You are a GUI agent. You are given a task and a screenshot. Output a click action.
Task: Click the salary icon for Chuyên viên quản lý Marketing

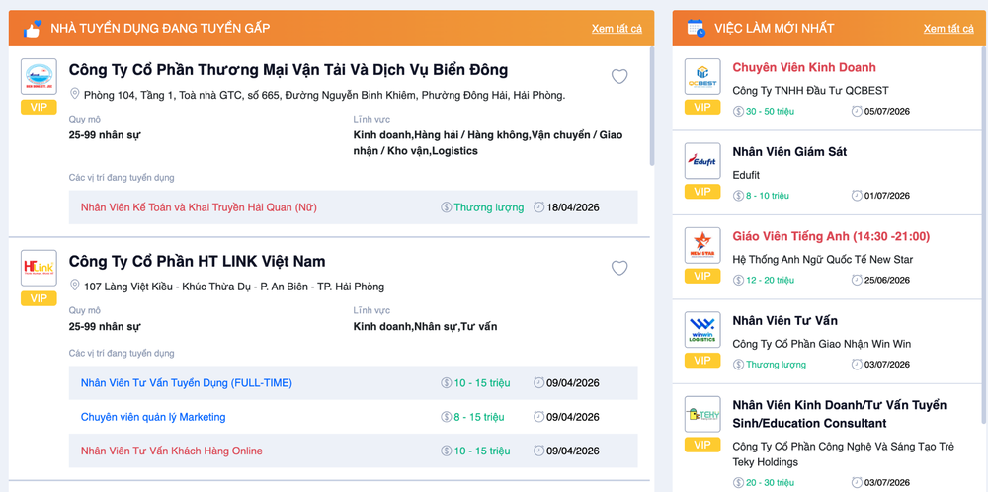pyautogui.click(x=447, y=417)
